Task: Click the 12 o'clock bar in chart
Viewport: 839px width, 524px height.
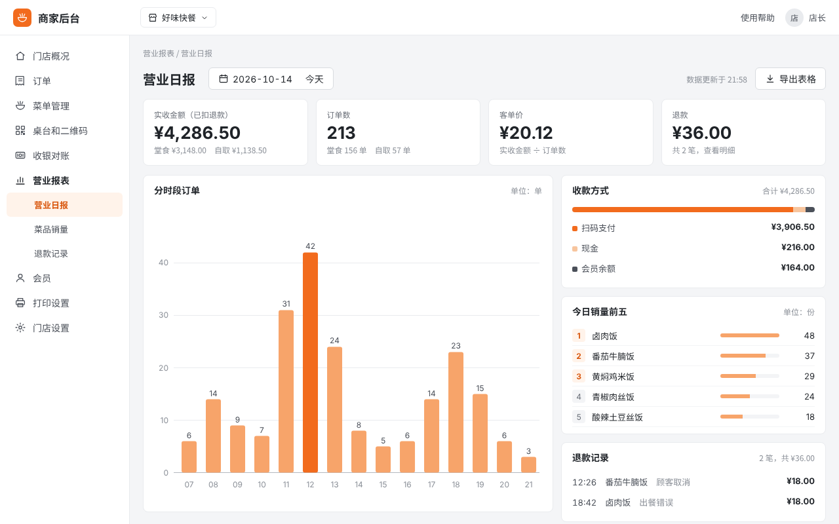Action: (x=310, y=362)
